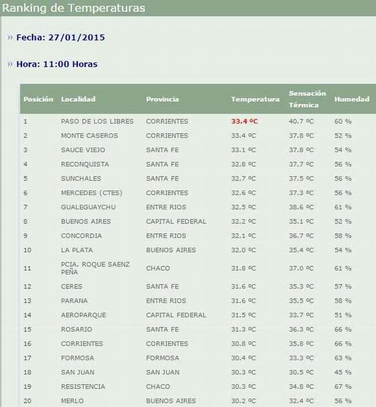Select the MONTE CASEROS row
The image size is (376, 407).
[198, 135]
